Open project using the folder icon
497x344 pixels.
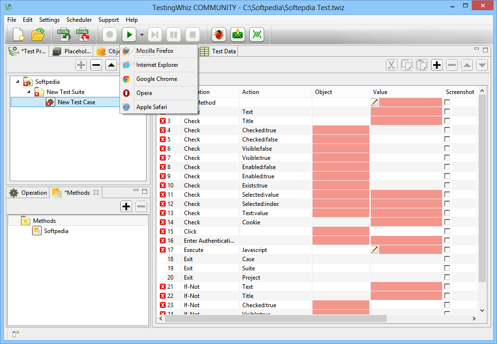[38, 34]
